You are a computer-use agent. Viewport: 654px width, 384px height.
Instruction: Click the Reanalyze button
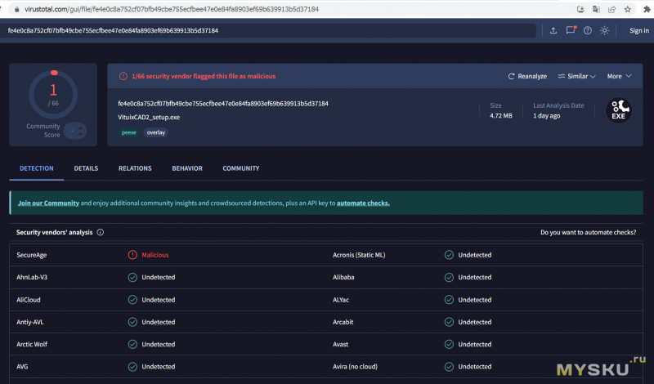point(527,76)
